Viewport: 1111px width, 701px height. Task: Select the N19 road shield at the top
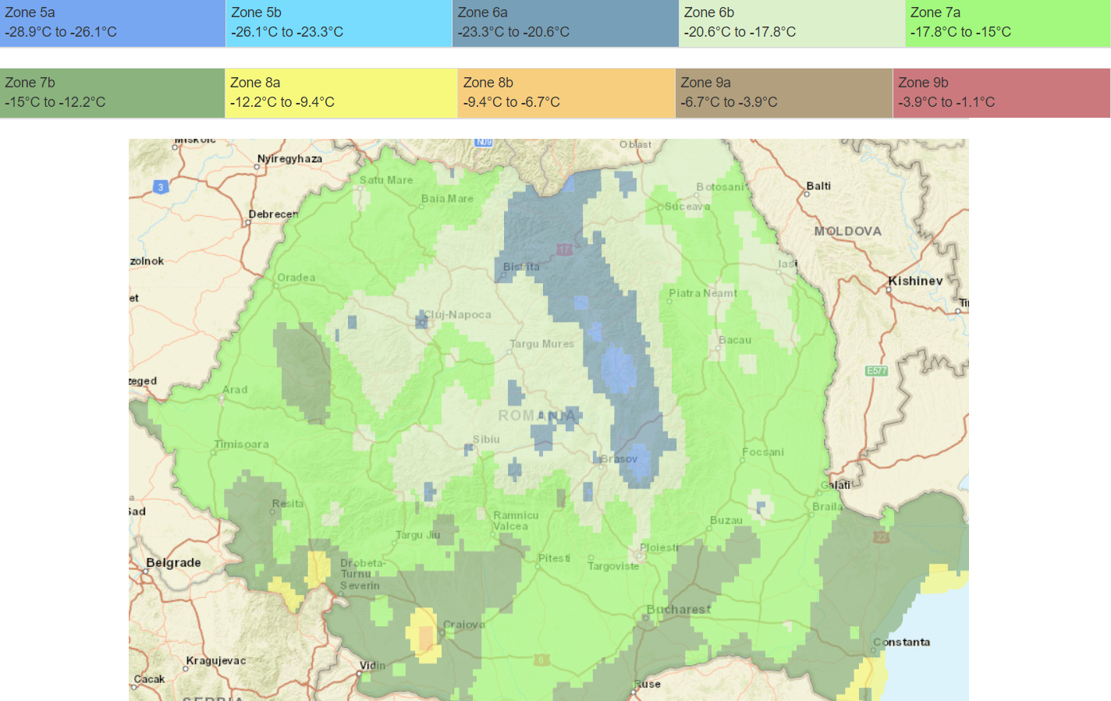pos(485,143)
